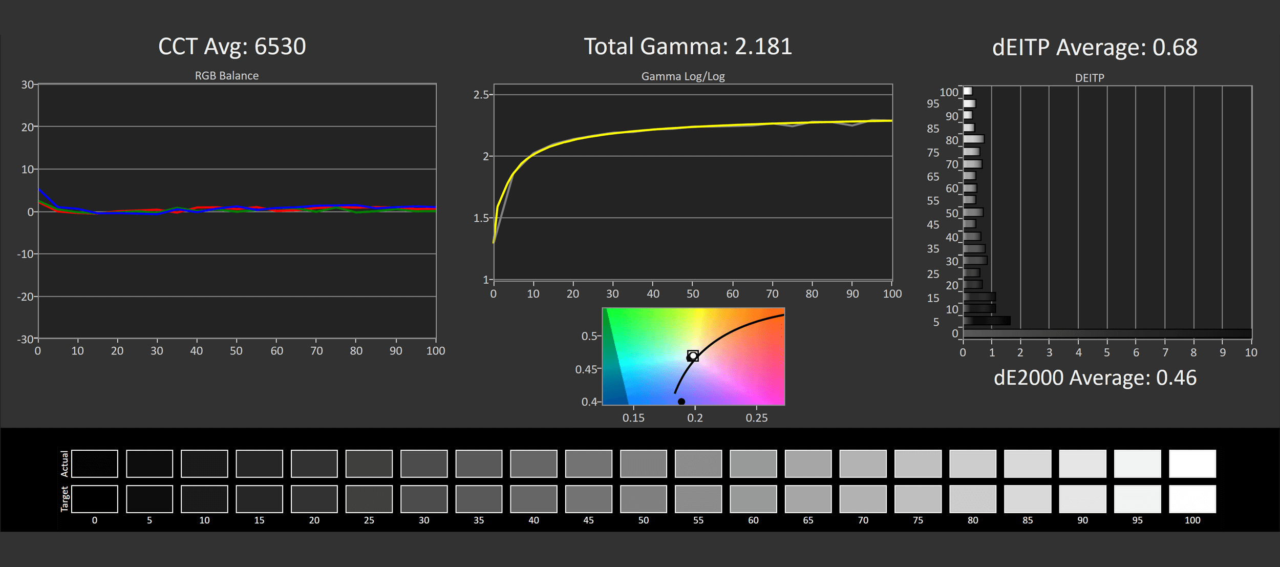Click the Actual swatch at 75
The image size is (1280, 567).
coord(918,464)
